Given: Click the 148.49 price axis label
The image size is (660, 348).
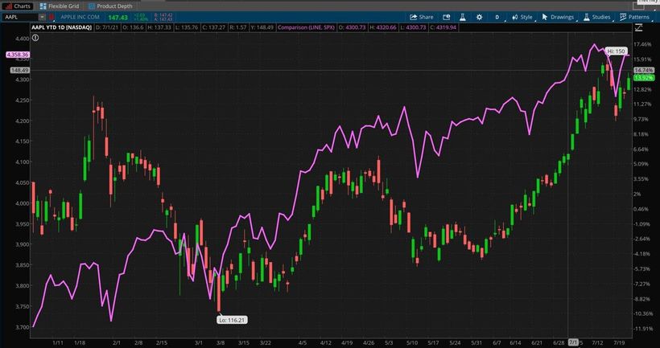Looking at the screenshot, I should click(x=19, y=70).
